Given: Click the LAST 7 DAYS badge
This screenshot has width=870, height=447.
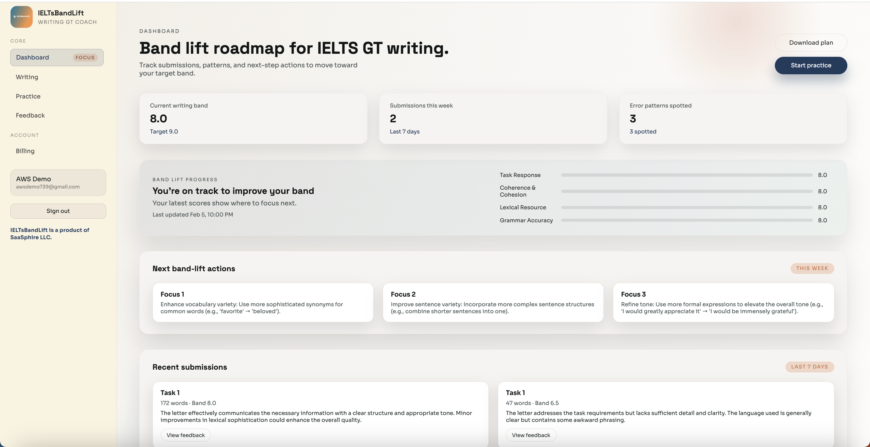Looking at the screenshot, I should click(x=810, y=367).
